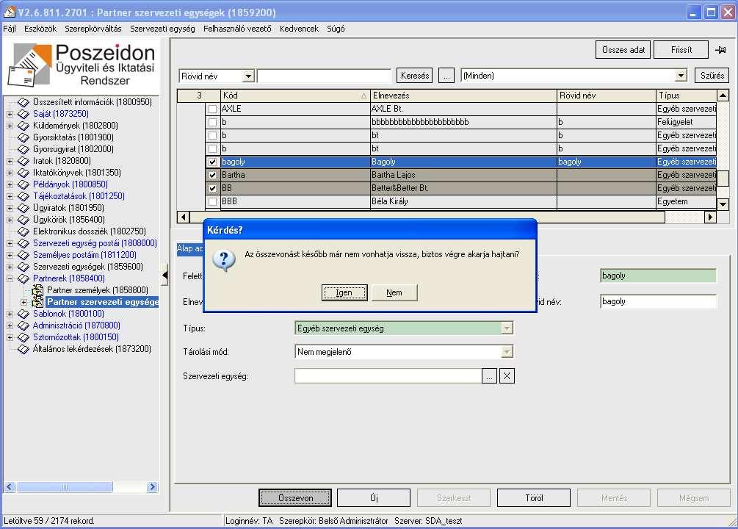Clear Szervezeti egység with X button
738x529 pixels.
point(507,376)
